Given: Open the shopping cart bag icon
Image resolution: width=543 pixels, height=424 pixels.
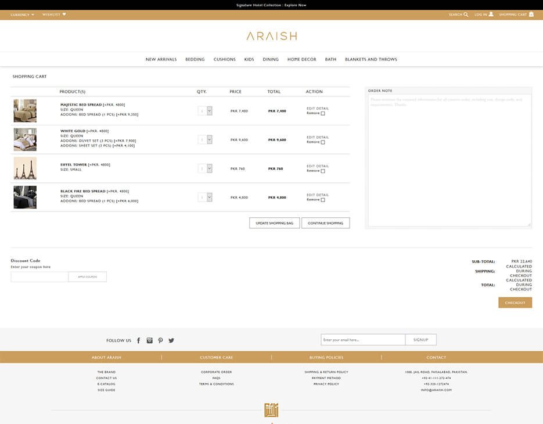Looking at the screenshot, I should (531, 14).
